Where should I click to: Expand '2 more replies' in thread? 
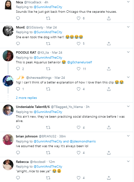coord(27,98)
